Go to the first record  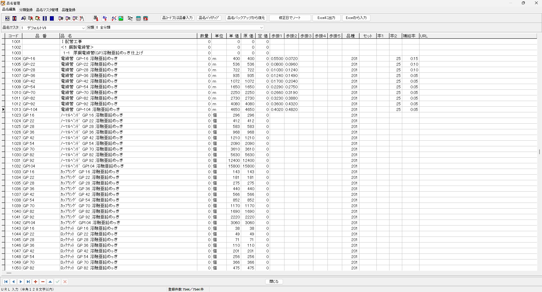tap(6, 282)
